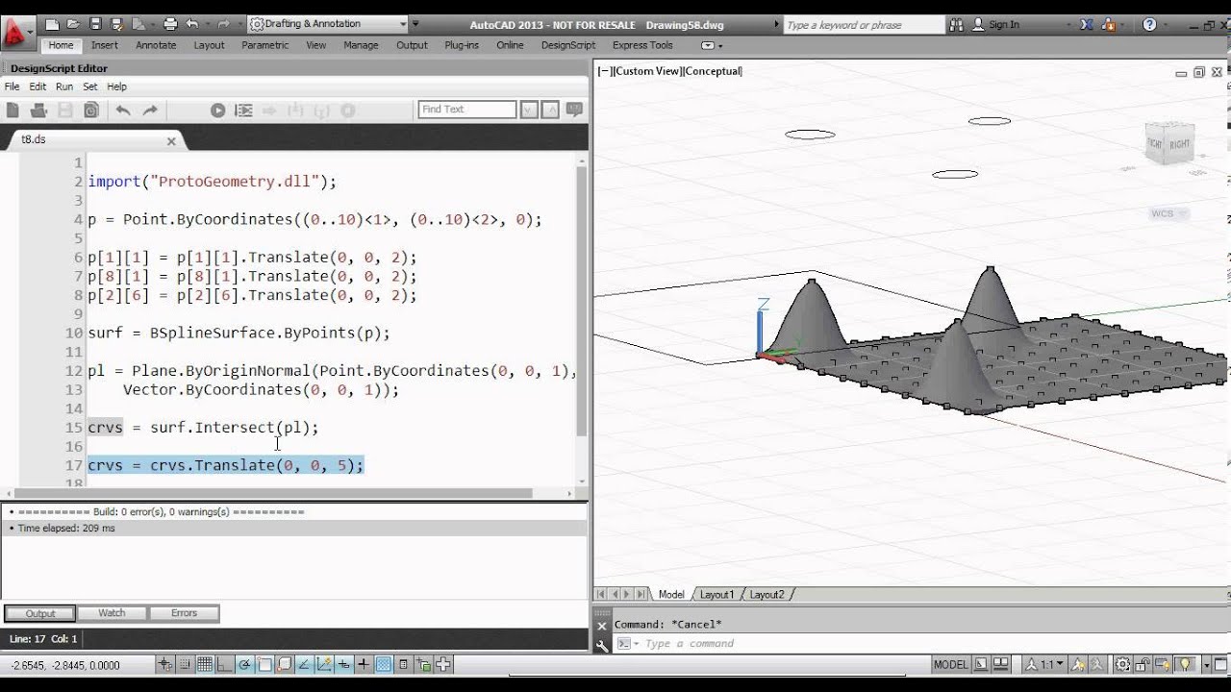Toggle Dynamic Input in status bar
Viewport: 1231px width, 692px height.
[x=343, y=664]
